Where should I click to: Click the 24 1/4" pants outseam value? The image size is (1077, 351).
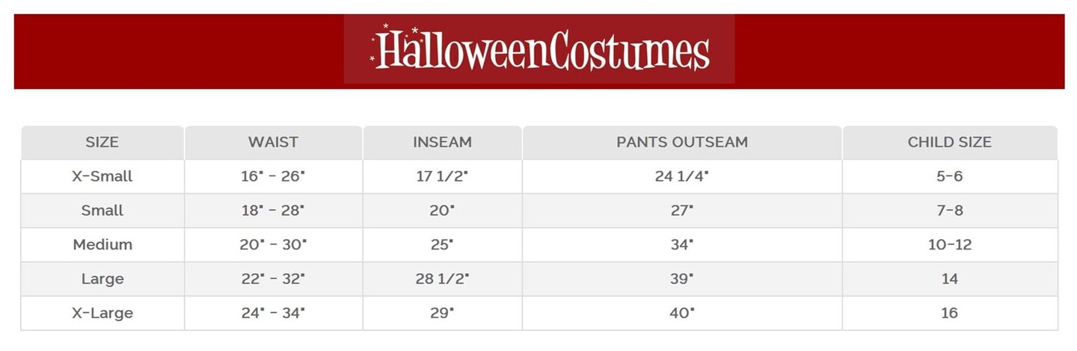[682, 176]
